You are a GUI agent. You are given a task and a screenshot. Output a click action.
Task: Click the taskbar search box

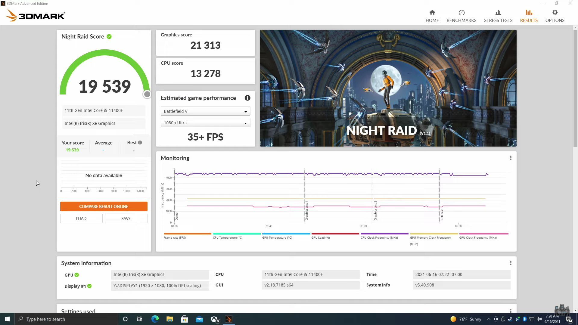66,319
